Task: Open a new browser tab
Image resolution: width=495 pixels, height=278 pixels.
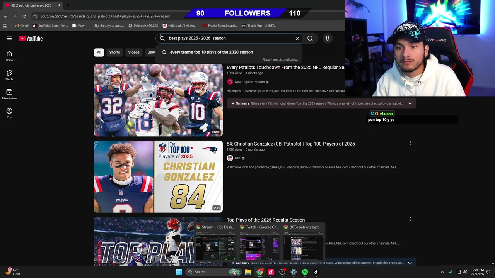Action: click(68, 5)
